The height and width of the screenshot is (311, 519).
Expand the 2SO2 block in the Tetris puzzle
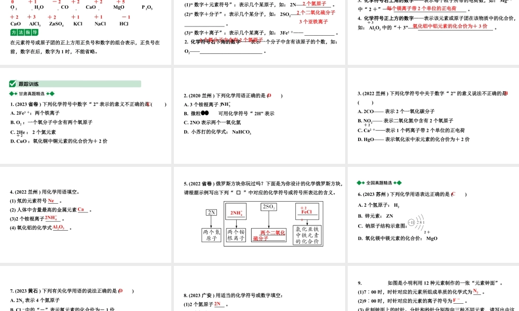coord(269,206)
